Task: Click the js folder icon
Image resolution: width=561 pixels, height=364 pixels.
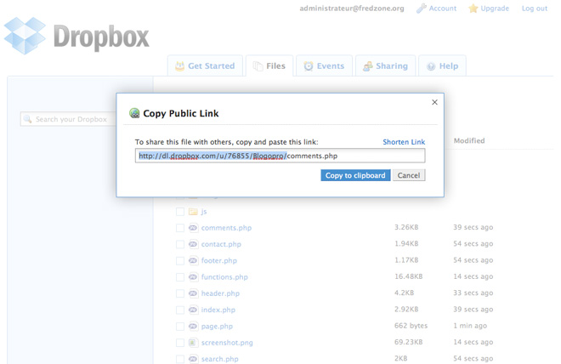Action: tap(193, 212)
